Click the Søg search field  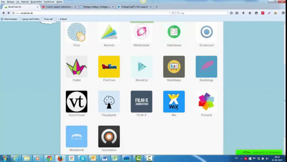(202, 13)
